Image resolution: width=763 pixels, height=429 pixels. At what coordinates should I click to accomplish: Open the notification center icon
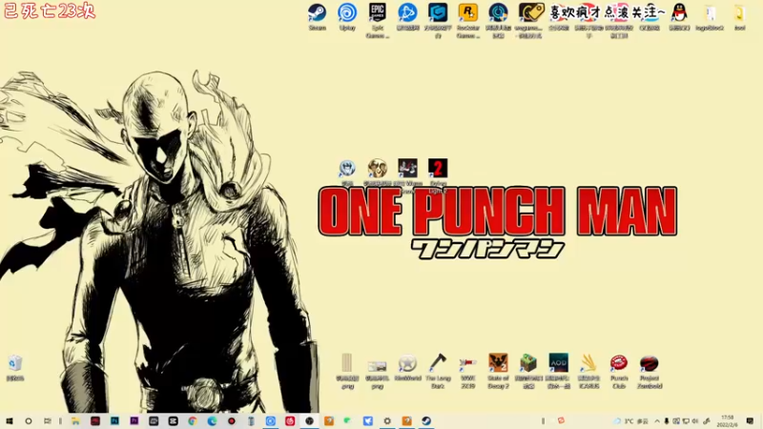[750, 421]
